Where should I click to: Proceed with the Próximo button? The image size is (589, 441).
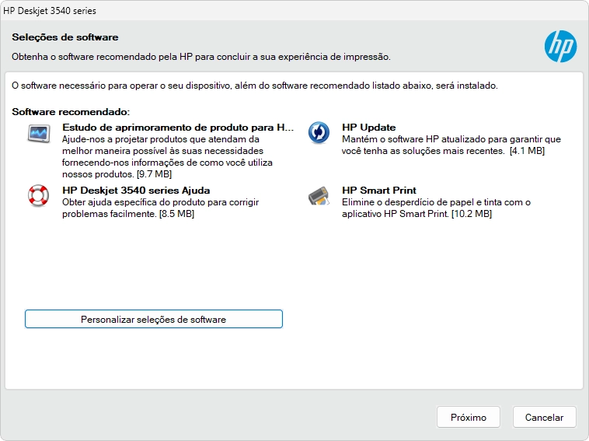pyautogui.click(x=469, y=417)
